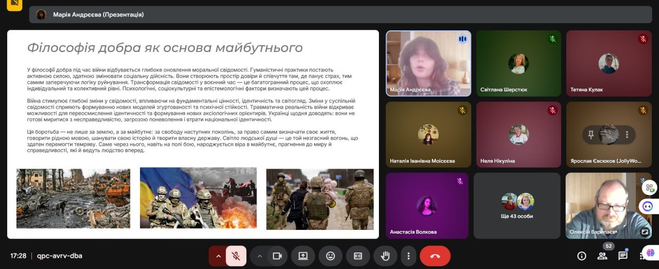
Task: Open the chat messages panel
Action: tap(623, 256)
